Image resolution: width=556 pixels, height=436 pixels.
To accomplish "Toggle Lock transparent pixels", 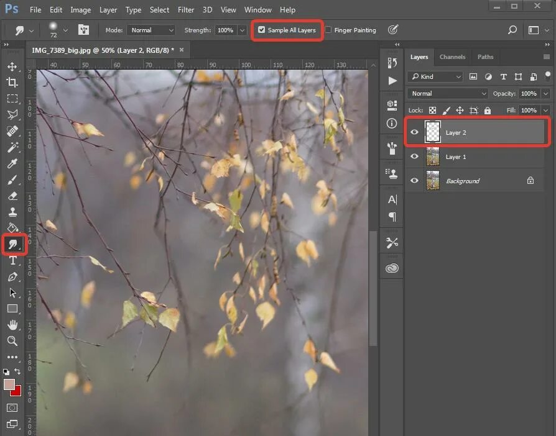I will coord(432,111).
